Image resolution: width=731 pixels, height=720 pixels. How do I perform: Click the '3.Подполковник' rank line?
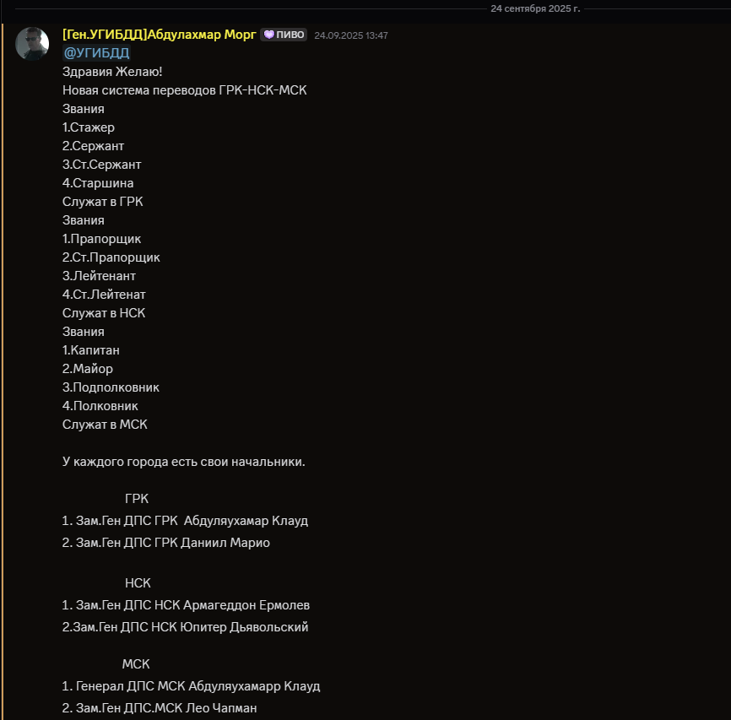pyautogui.click(x=111, y=387)
